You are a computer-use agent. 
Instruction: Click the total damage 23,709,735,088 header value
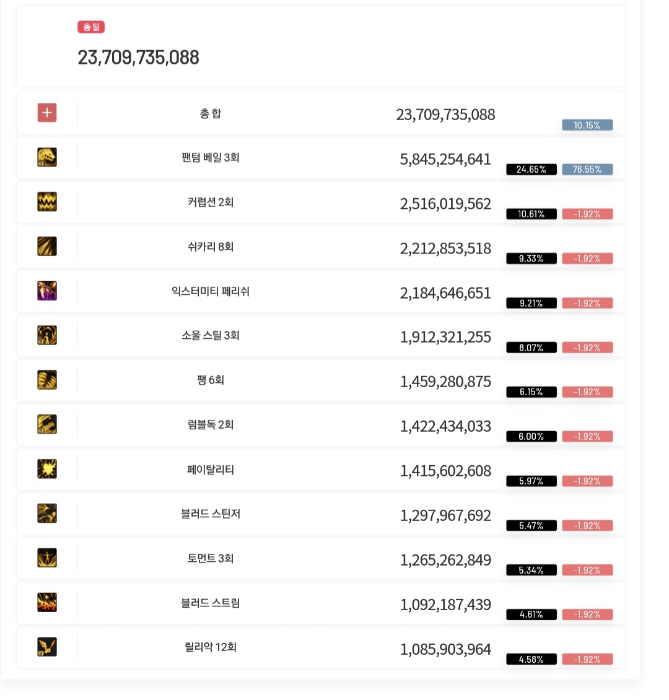(138, 58)
